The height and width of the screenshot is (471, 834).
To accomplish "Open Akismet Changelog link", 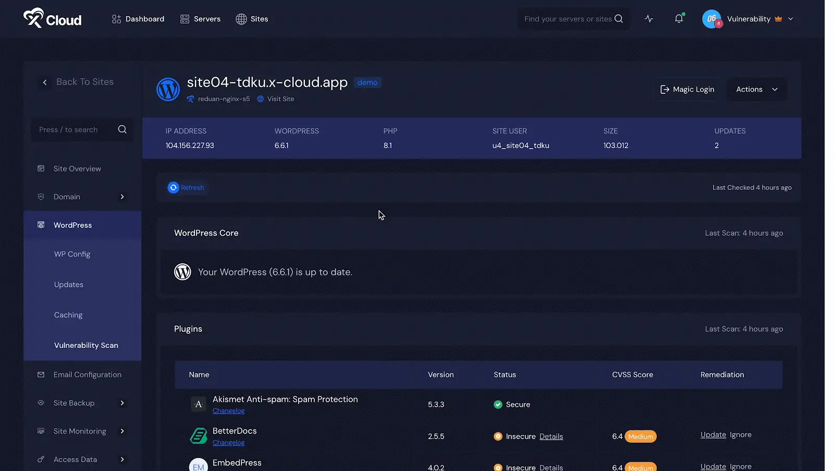I will [228, 410].
